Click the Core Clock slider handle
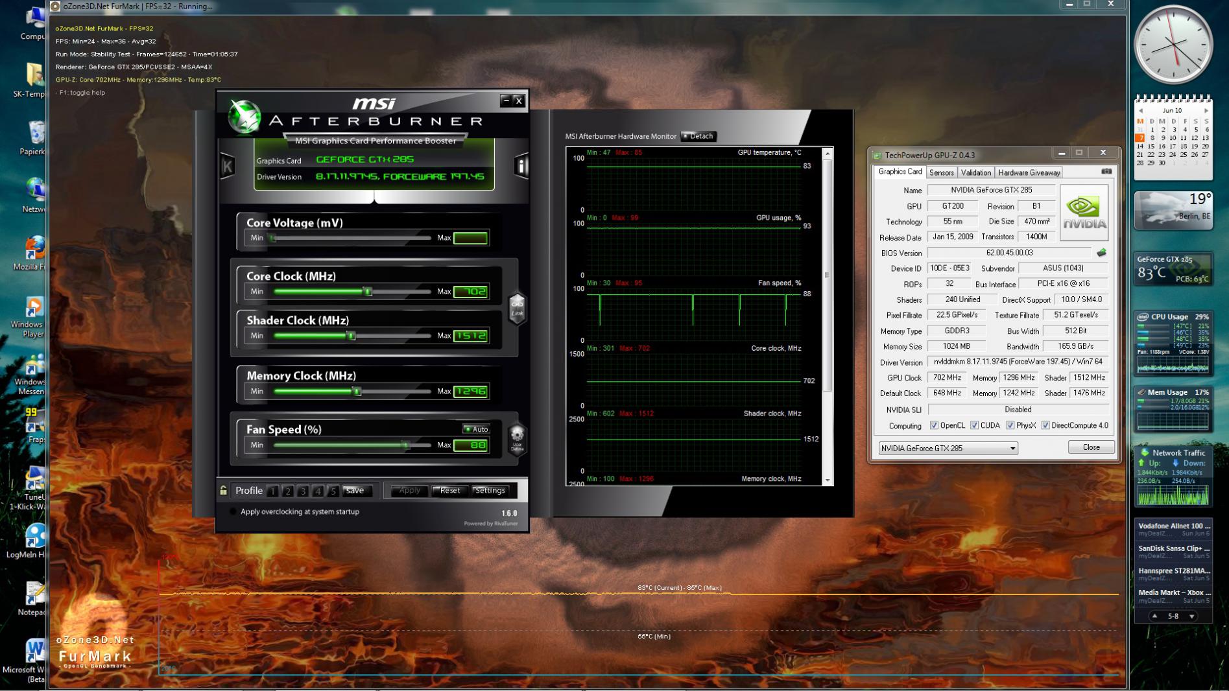This screenshot has width=1229, height=691. 368,292
